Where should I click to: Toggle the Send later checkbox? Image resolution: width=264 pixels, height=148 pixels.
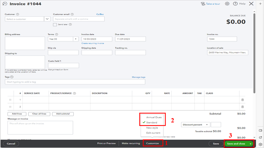pos(55,25)
